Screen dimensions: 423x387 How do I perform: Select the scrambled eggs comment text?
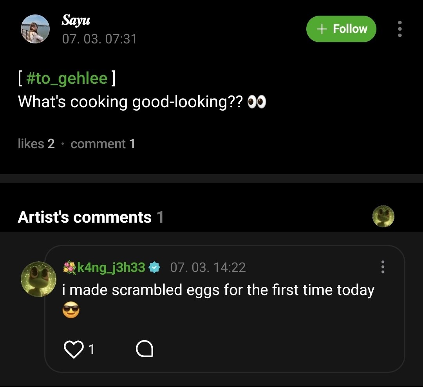(218, 290)
